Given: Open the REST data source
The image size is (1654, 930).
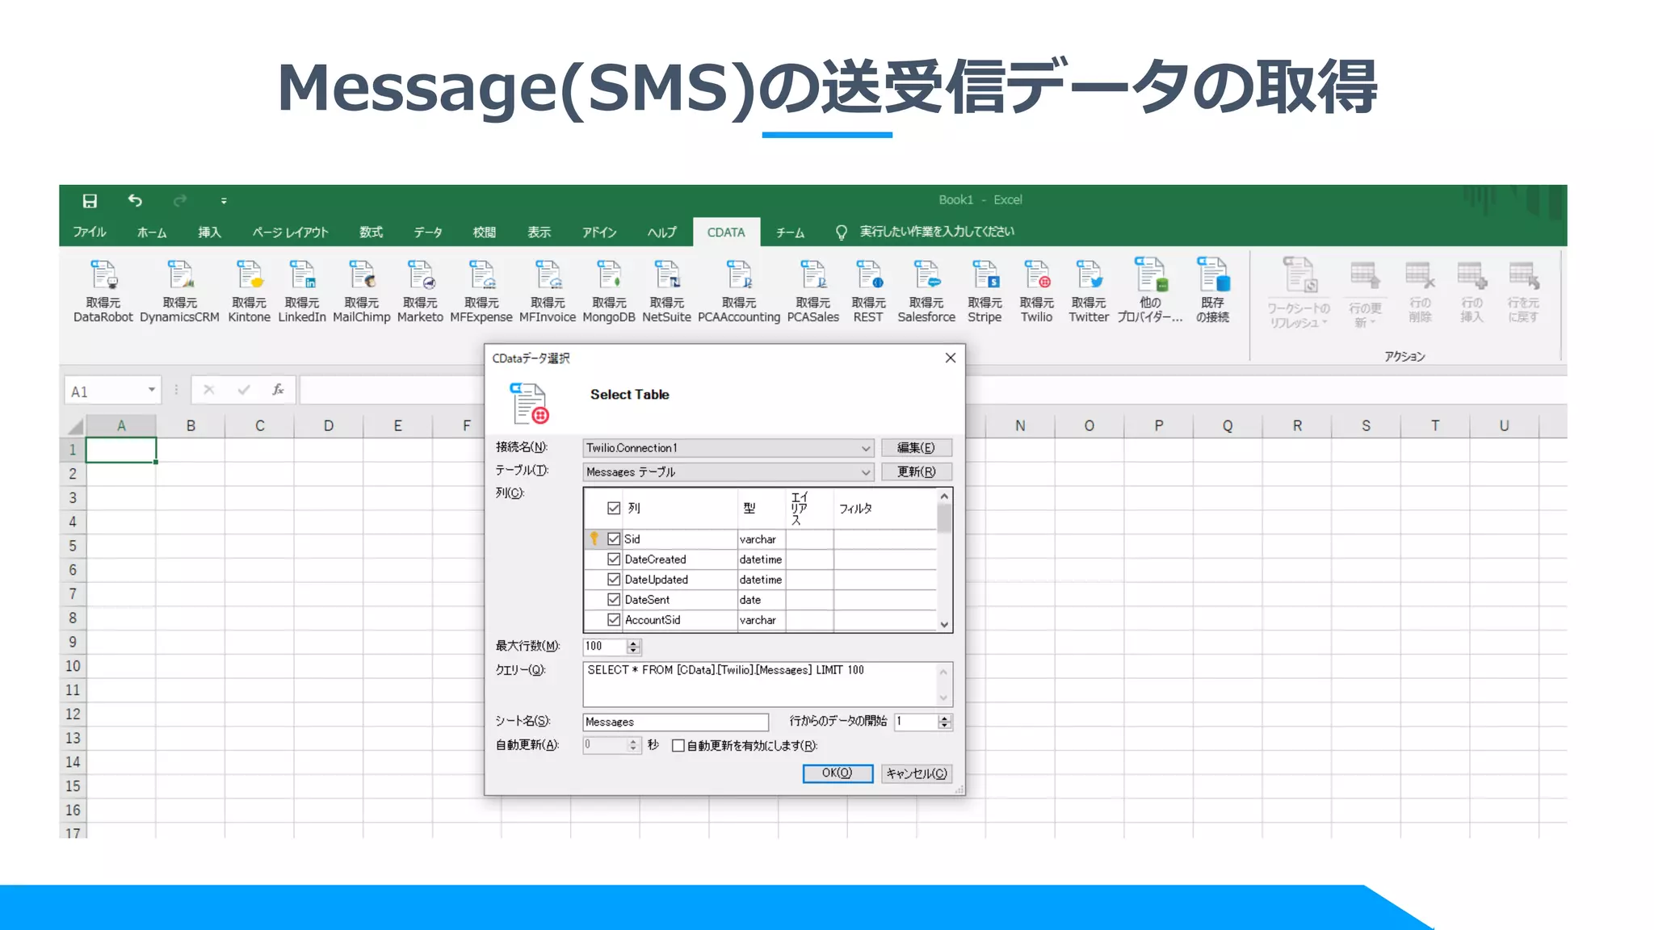Looking at the screenshot, I should tap(868, 291).
